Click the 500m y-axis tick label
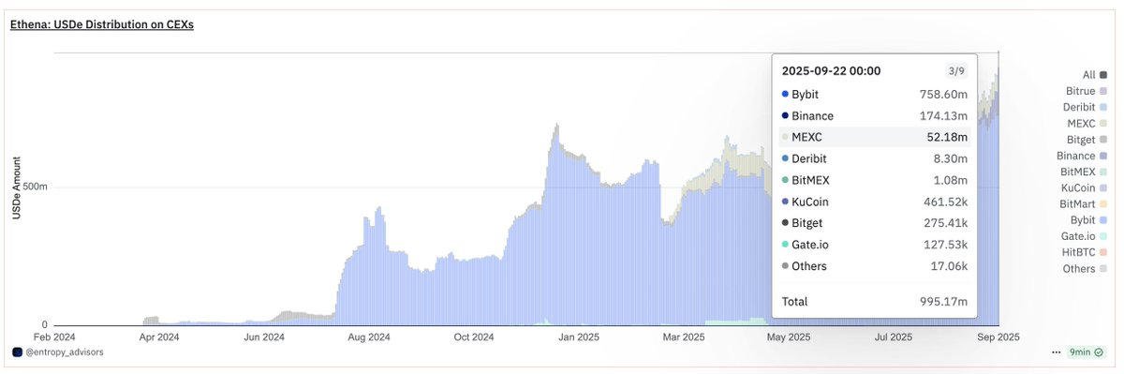 [36, 187]
